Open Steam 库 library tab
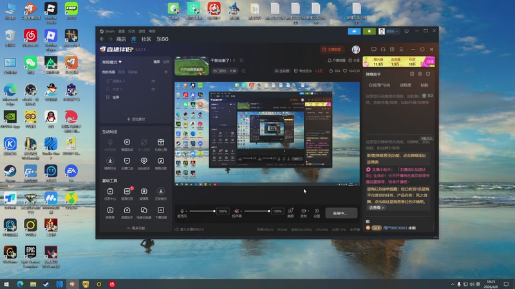This screenshot has width=515, height=289. point(134,39)
